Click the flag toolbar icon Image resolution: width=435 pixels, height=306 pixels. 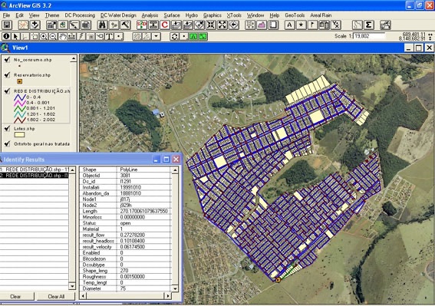pos(313,25)
